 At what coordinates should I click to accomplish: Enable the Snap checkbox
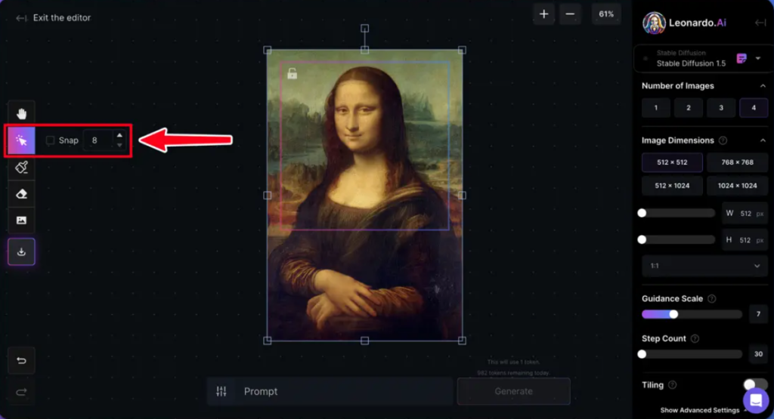tap(50, 140)
